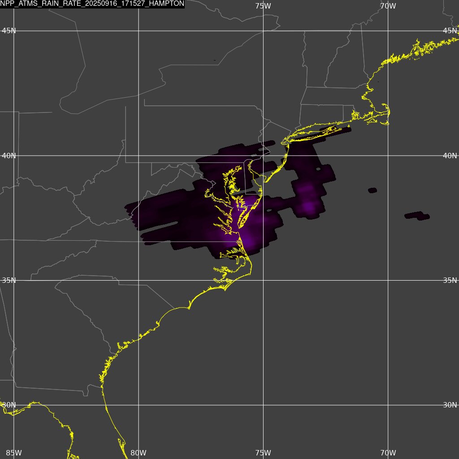This screenshot has height=459, width=459.
Task: Click the 70W label along the top edge
Action: tap(388, 6)
